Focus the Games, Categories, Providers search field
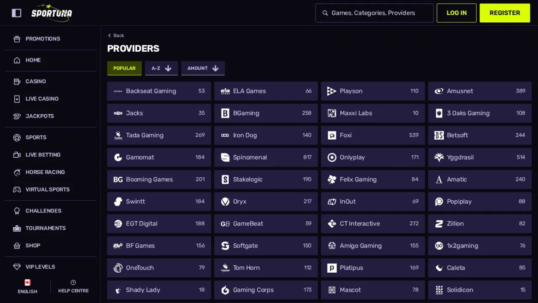 click(x=374, y=13)
